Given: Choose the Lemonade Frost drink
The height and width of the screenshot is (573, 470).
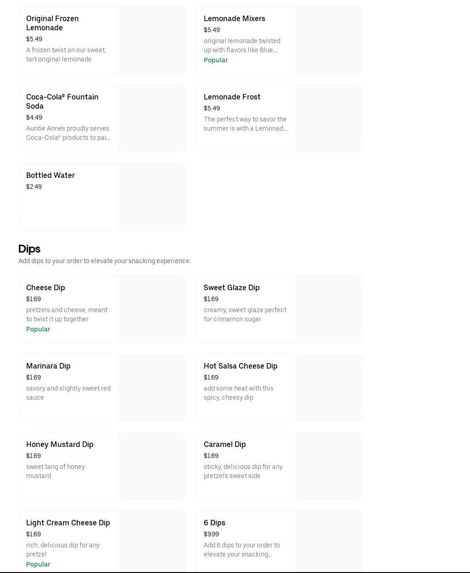Looking at the screenshot, I should pyautogui.click(x=232, y=97).
